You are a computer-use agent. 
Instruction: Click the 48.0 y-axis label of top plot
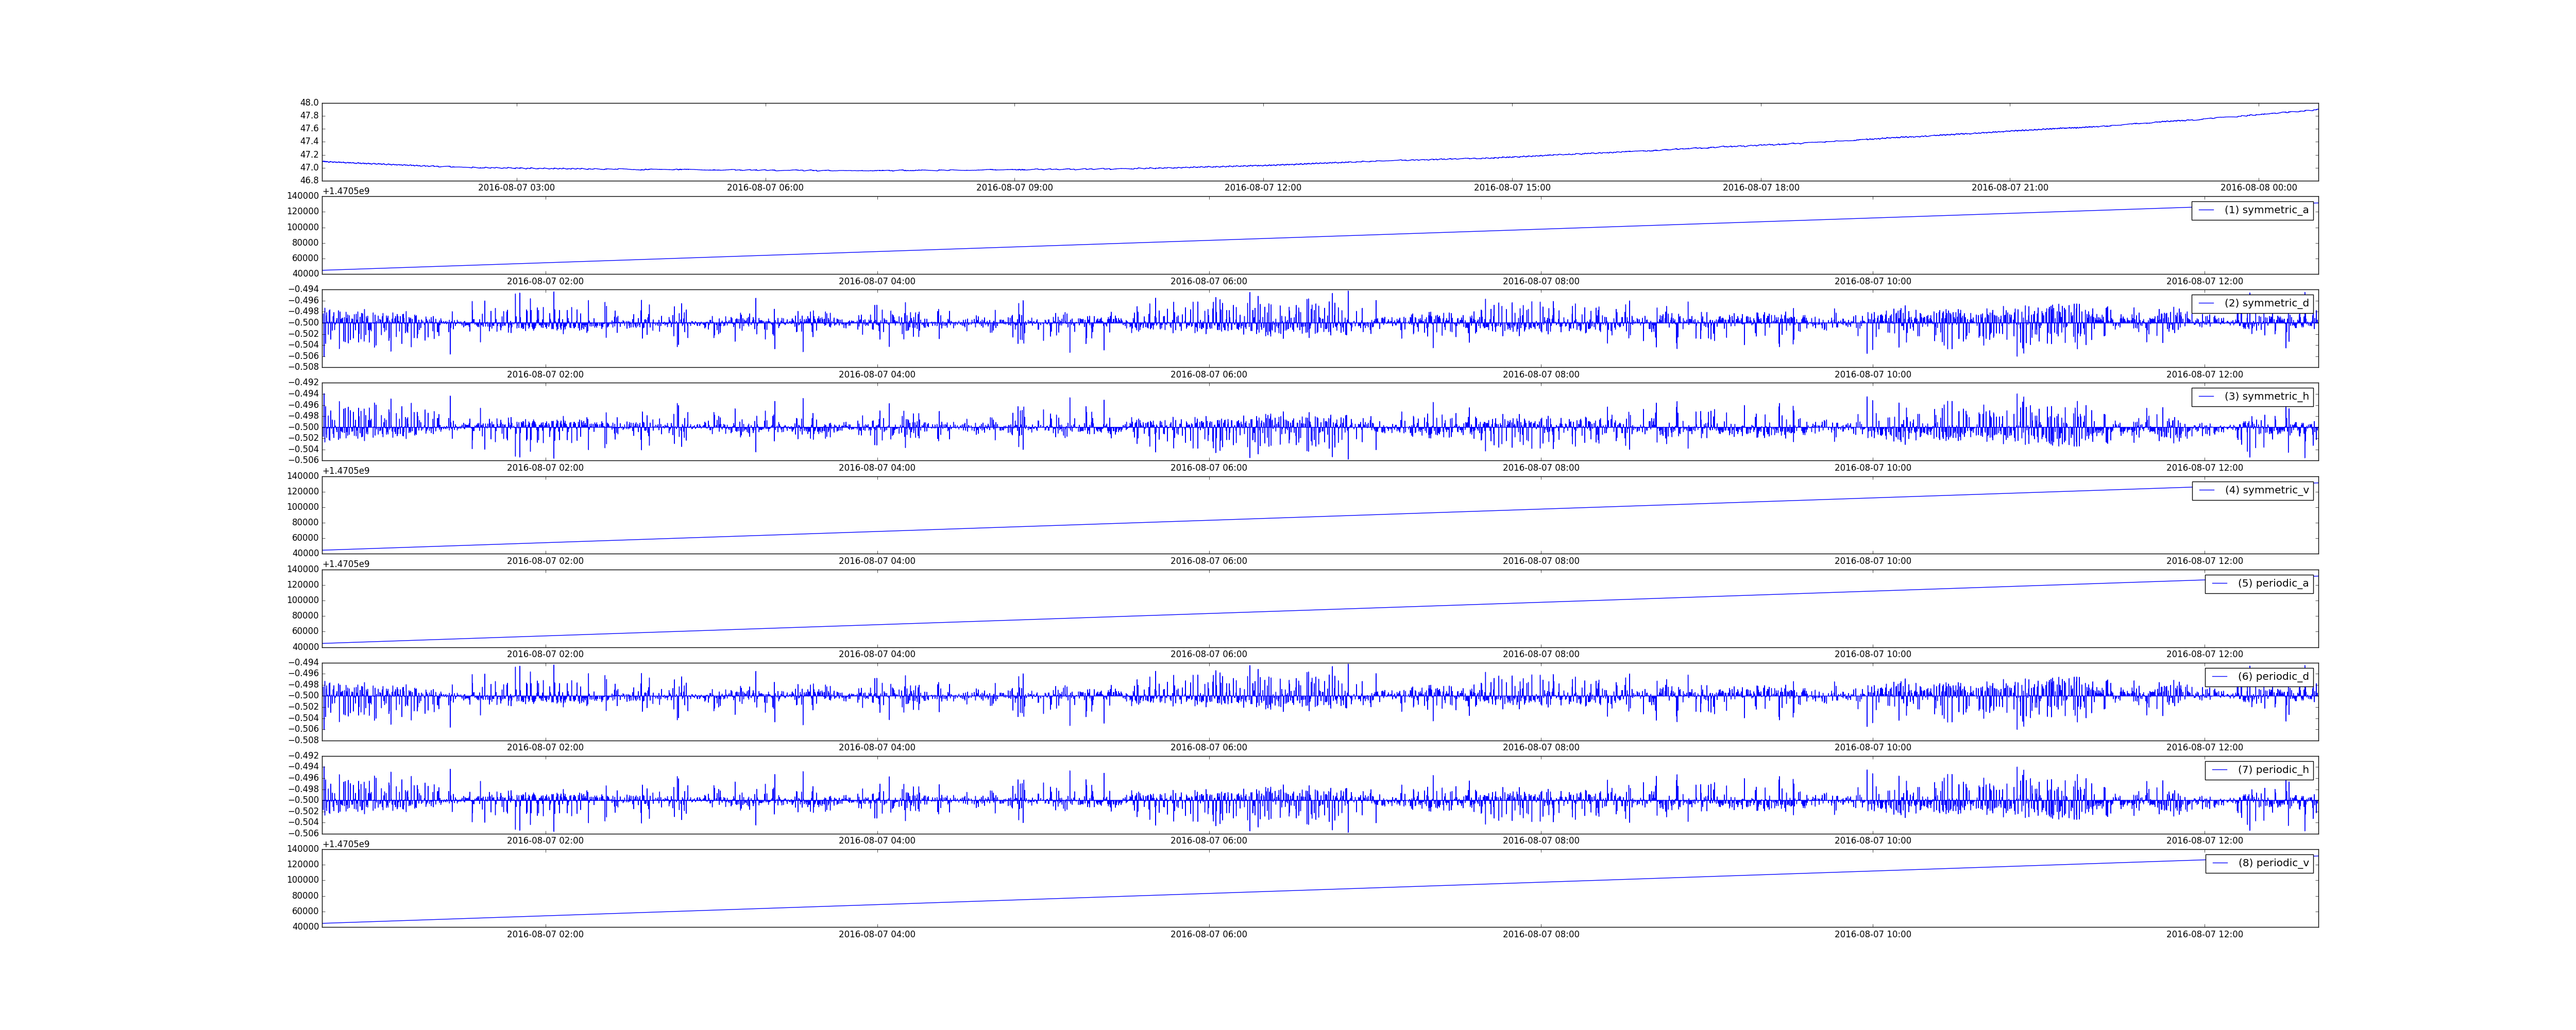(309, 103)
